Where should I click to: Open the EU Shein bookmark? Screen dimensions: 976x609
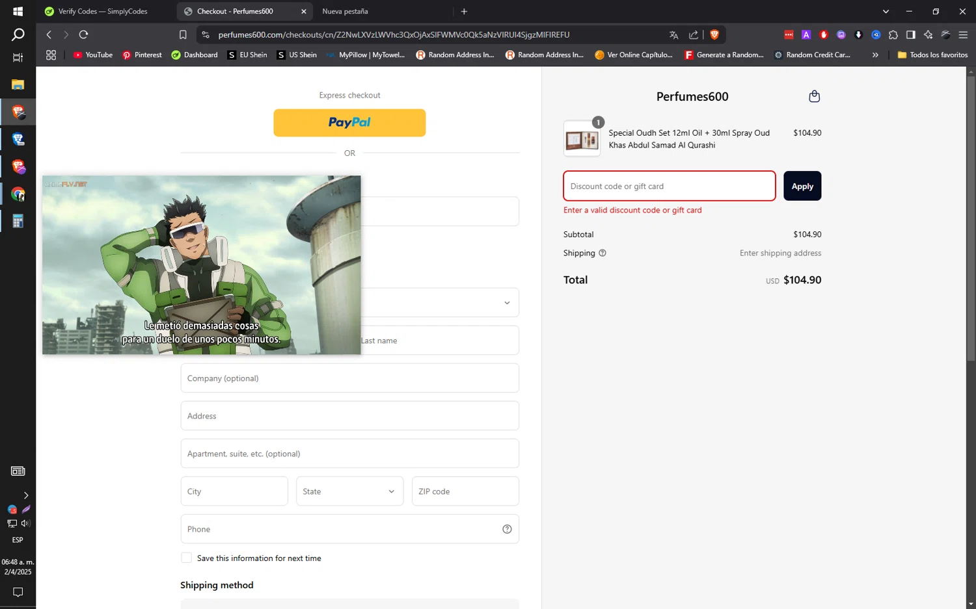(247, 55)
